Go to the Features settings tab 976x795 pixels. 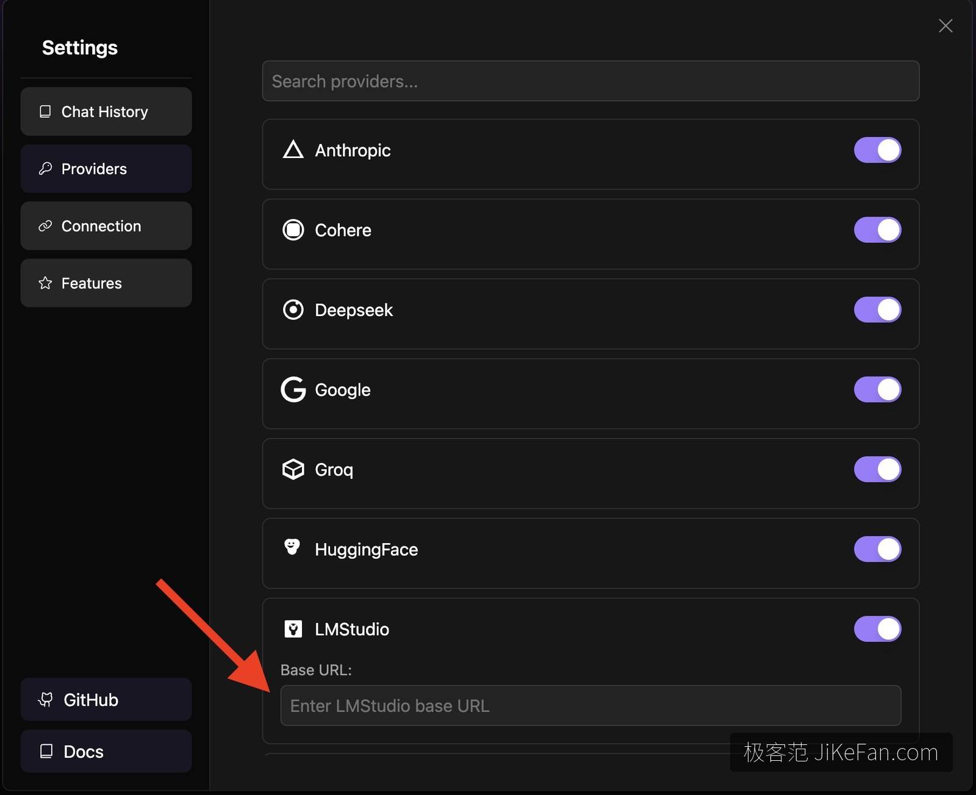106,283
